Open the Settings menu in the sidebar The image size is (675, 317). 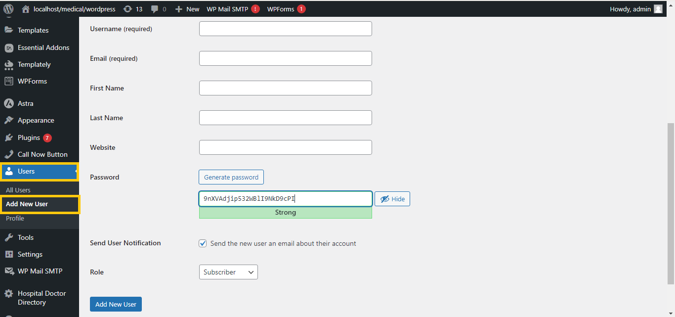tap(30, 254)
